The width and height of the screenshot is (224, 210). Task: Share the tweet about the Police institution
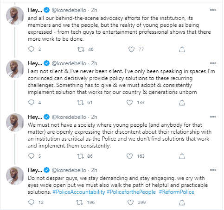(182, 156)
